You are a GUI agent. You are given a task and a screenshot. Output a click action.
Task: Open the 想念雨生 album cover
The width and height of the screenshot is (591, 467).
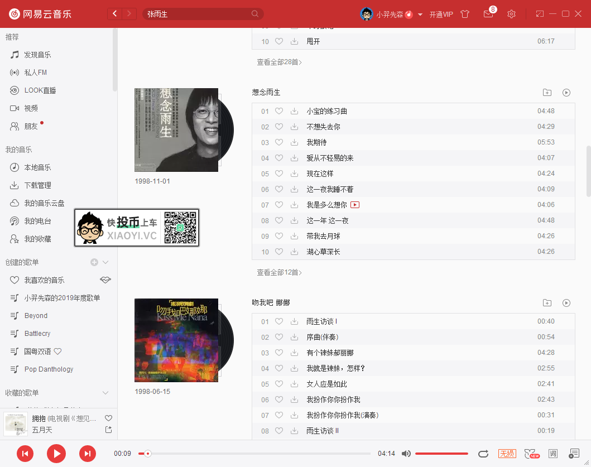[176, 130]
